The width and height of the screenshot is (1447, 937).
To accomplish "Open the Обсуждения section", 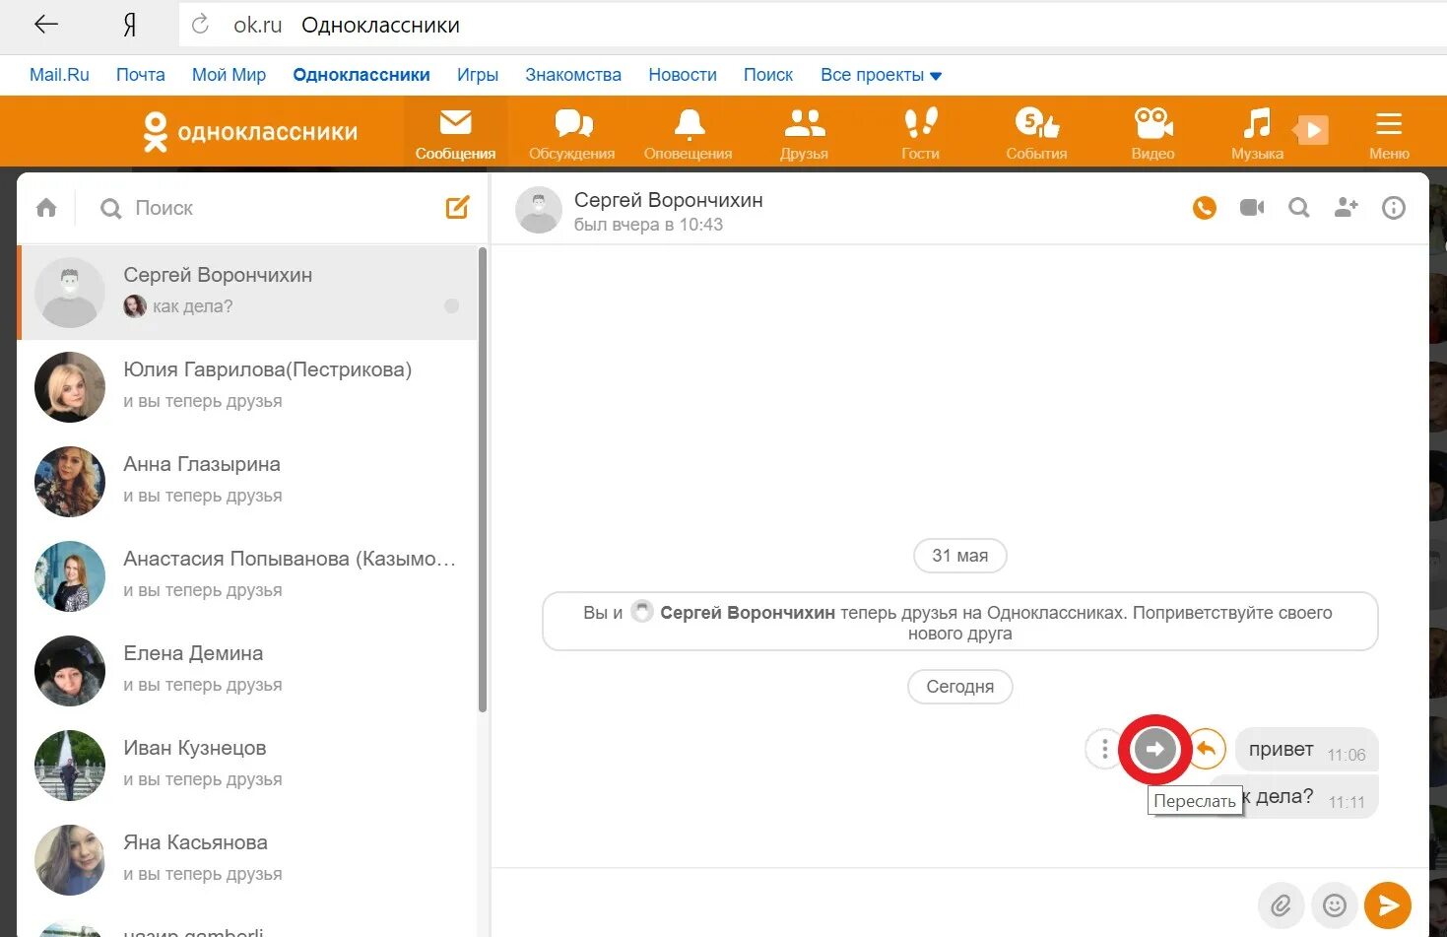I will tap(571, 133).
